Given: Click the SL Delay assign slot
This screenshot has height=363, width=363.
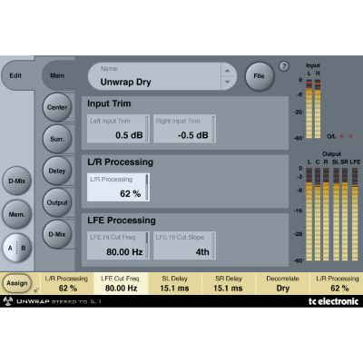Looking at the screenshot, I should click(174, 284).
